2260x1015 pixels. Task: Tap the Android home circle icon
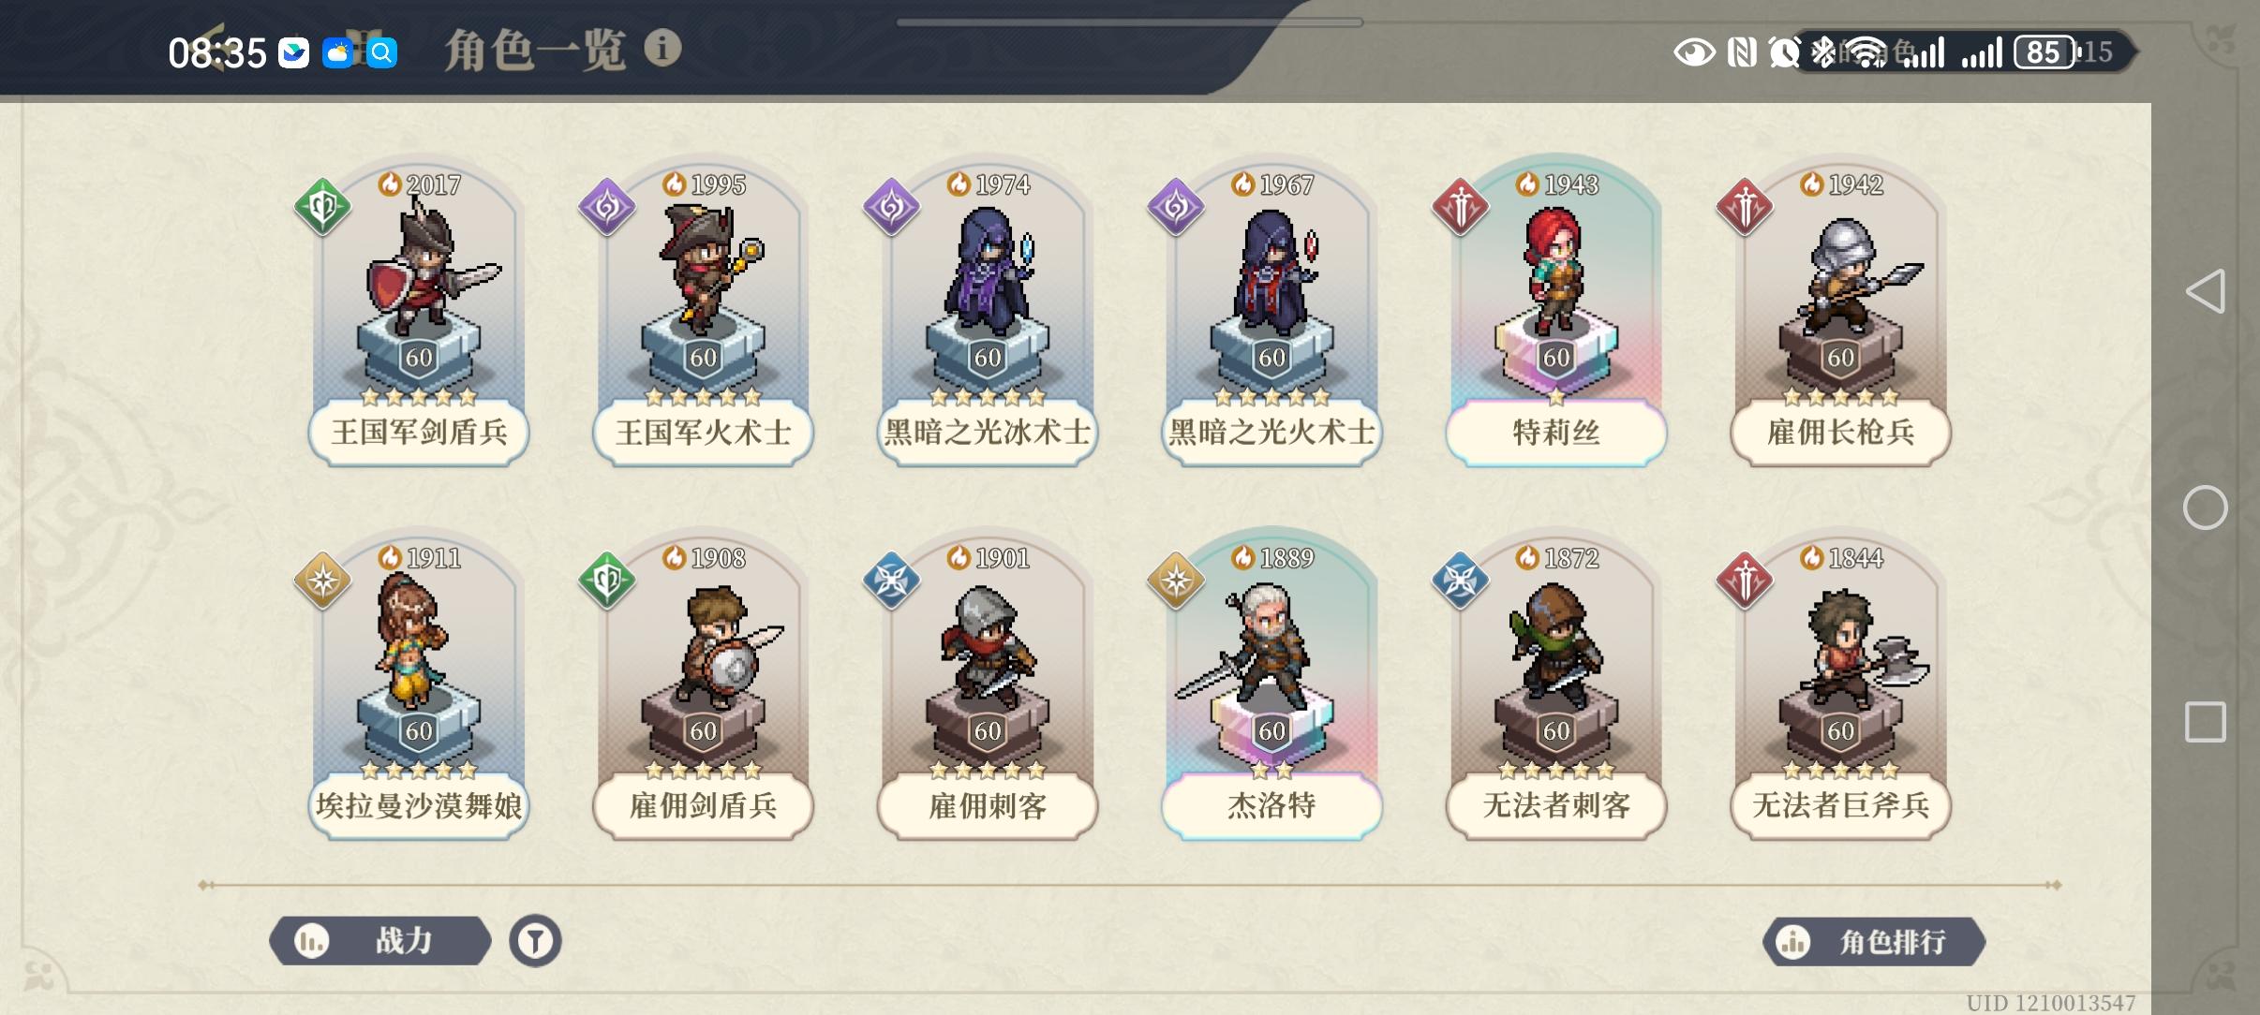click(2206, 507)
